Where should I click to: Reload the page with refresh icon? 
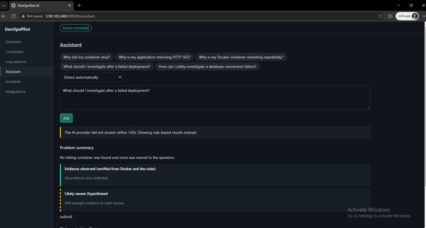point(13,16)
